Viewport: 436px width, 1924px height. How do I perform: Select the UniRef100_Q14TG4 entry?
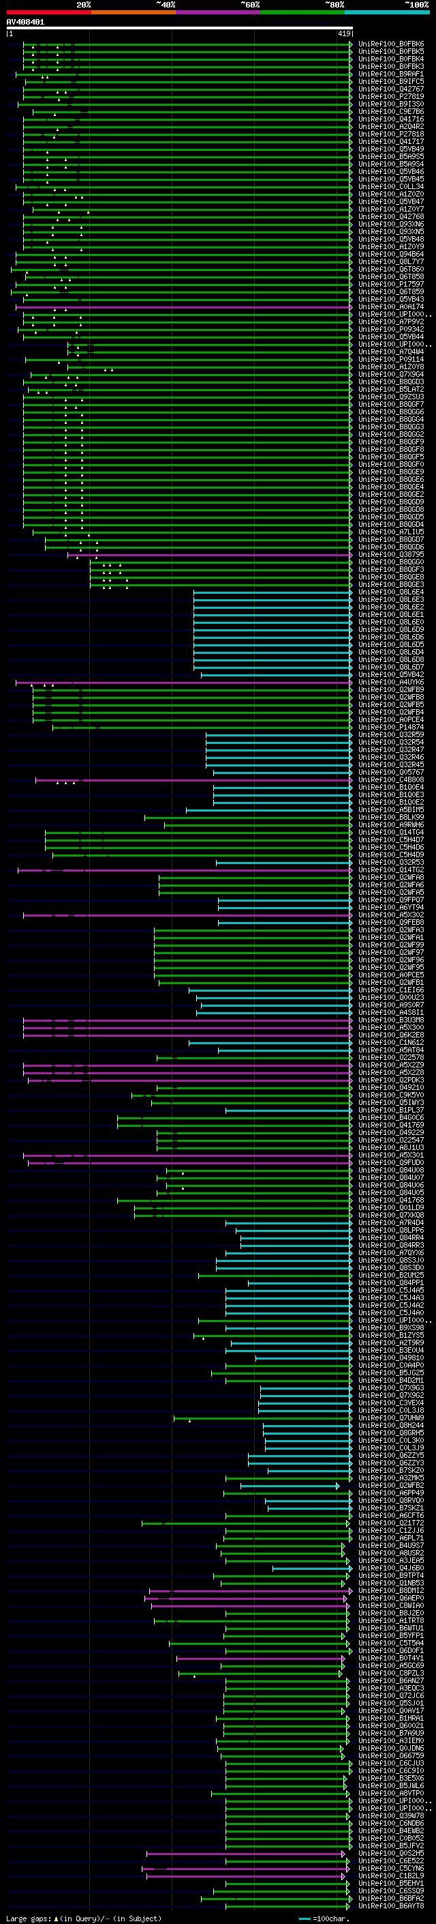point(390,832)
